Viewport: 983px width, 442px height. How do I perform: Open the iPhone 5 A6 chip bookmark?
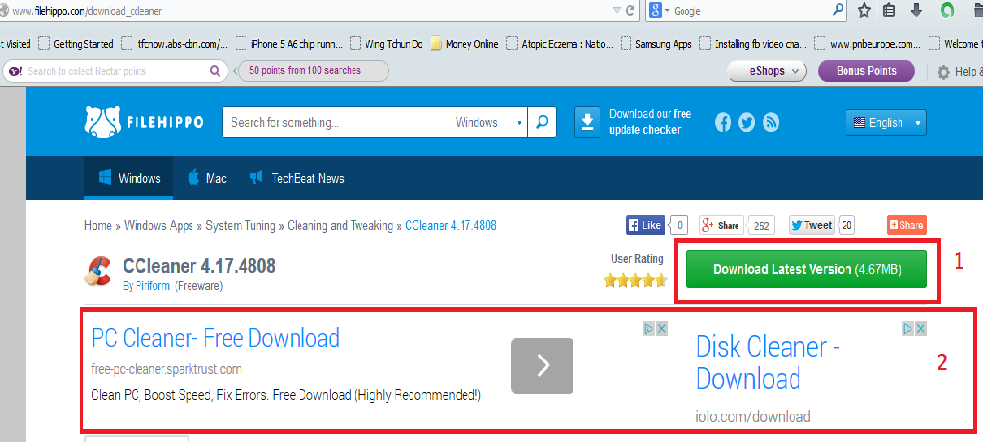pyautogui.click(x=289, y=44)
